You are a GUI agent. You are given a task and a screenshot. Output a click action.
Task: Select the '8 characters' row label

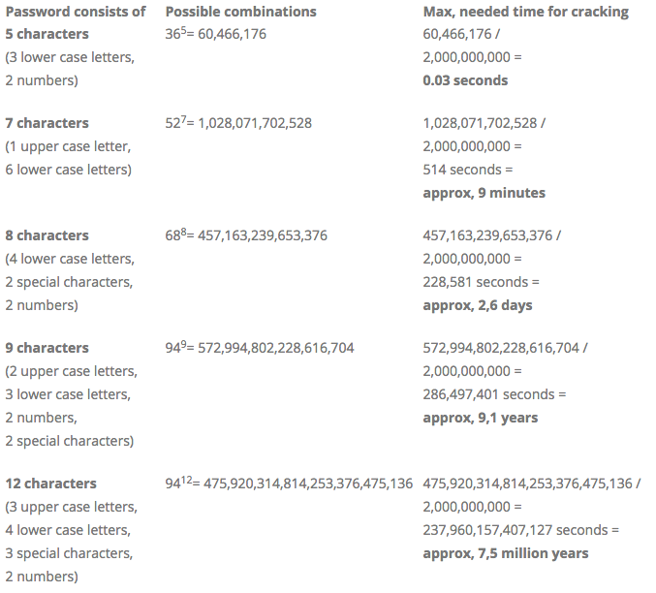pos(47,235)
